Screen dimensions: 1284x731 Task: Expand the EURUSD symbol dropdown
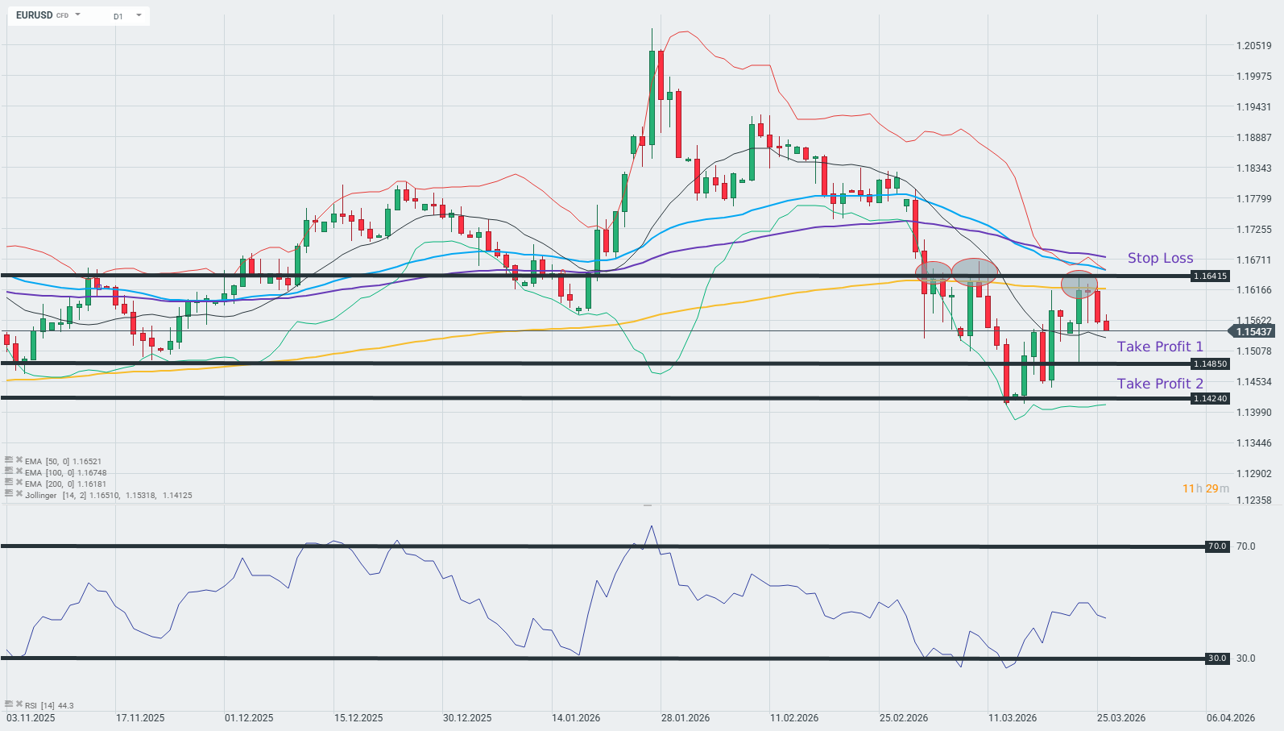point(78,15)
